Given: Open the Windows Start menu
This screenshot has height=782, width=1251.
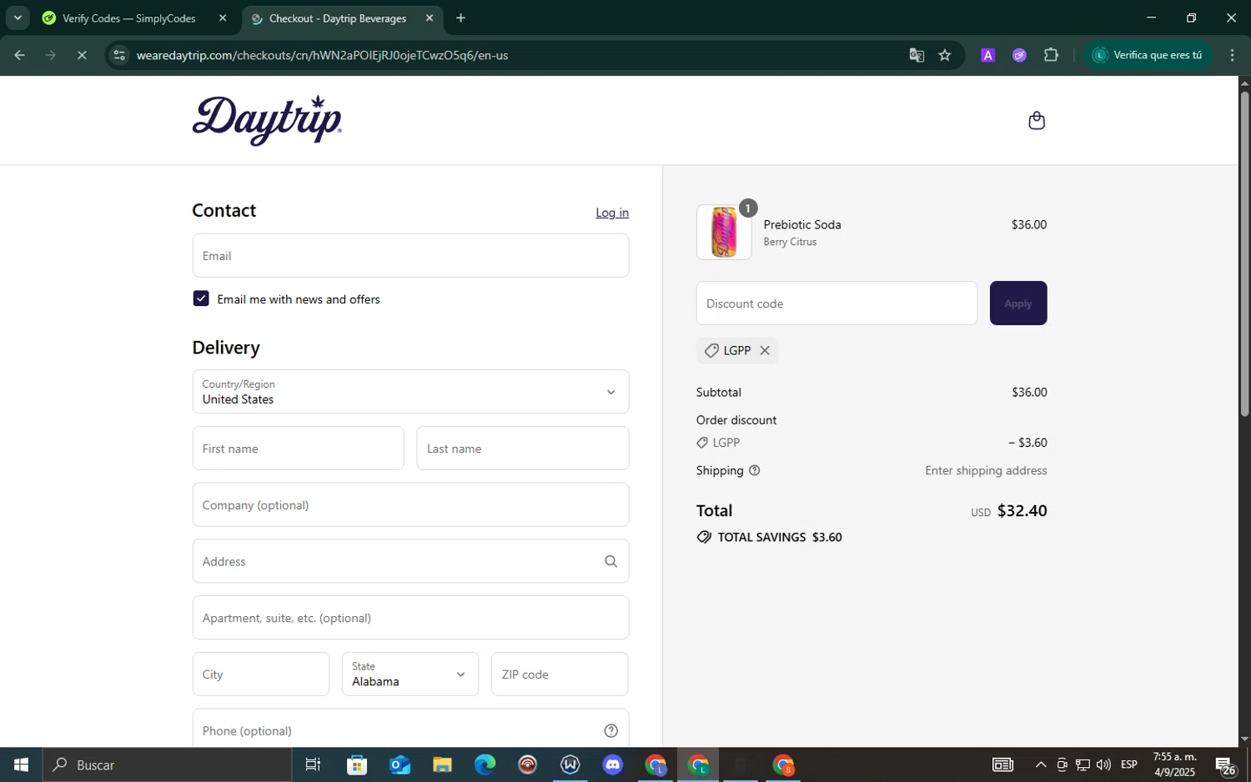Looking at the screenshot, I should click(x=21, y=764).
